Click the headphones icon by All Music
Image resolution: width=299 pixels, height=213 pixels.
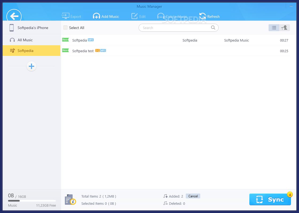[x=12, y=40]
